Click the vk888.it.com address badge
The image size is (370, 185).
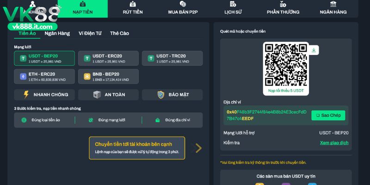tap(32, 27)
